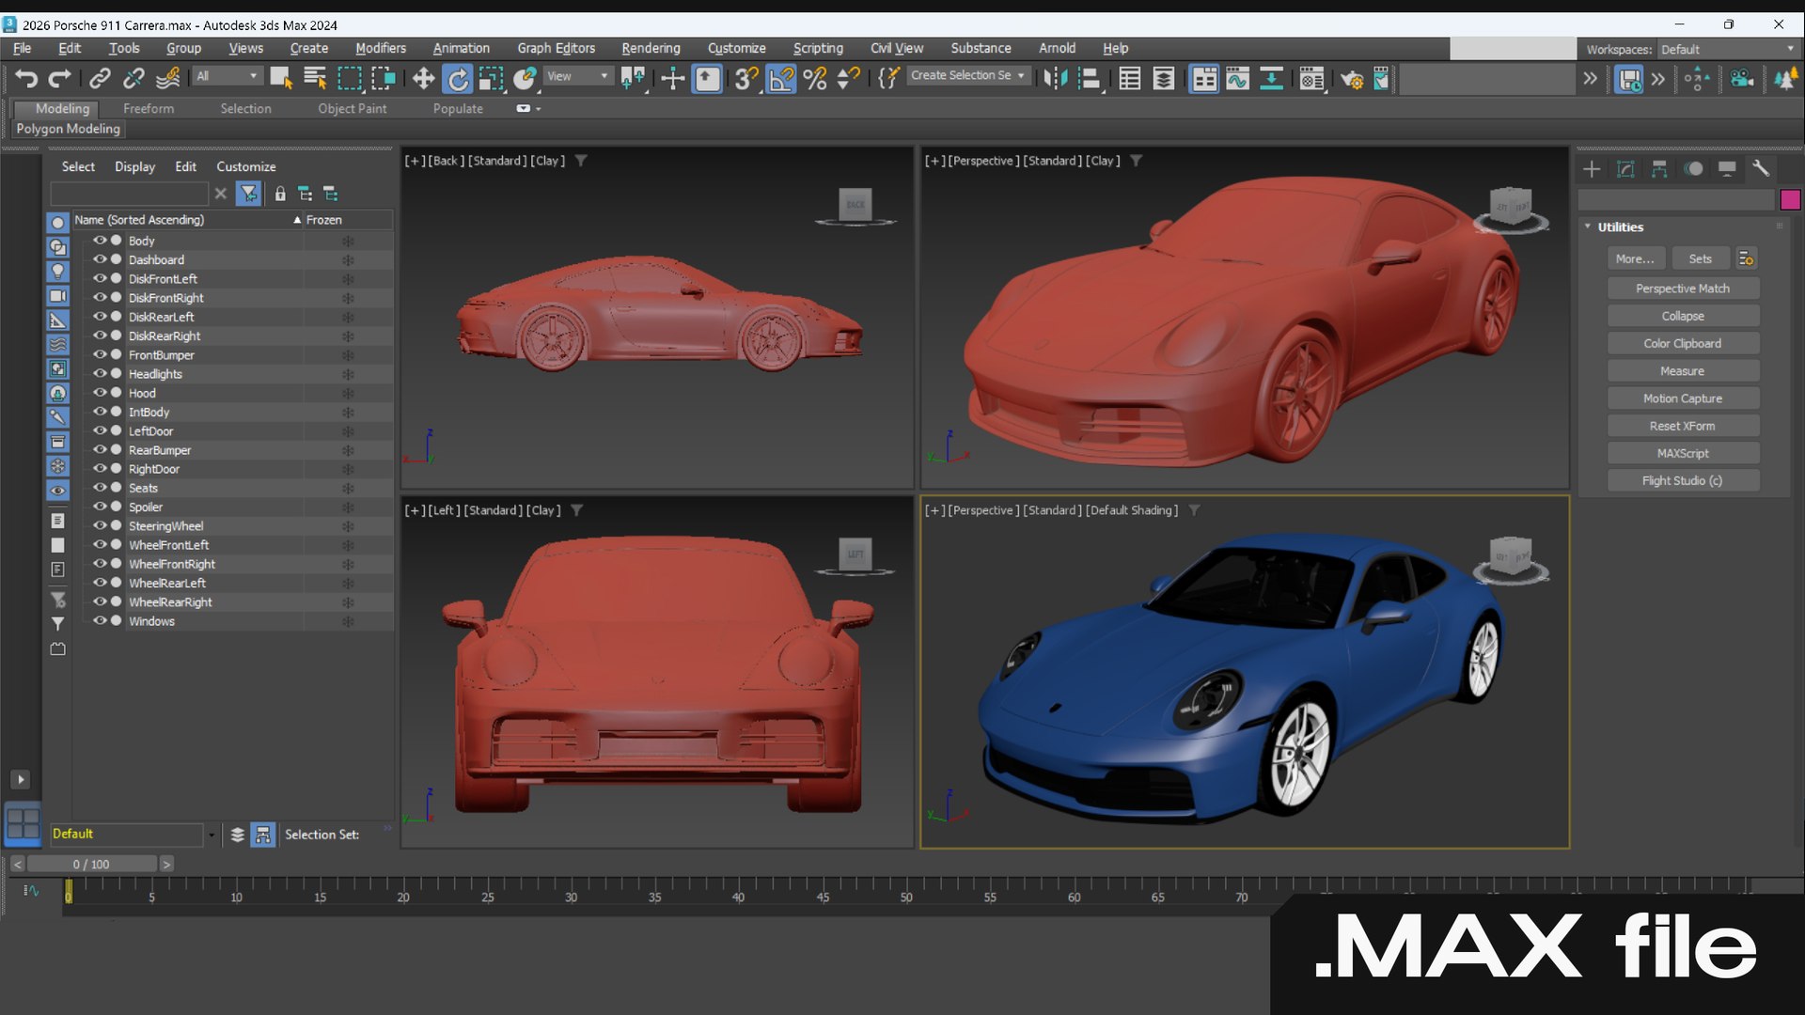Click the Scene Explorer search field
Image resolution: width=1805 pixels, height=1015 pixels.
[129, 194]
